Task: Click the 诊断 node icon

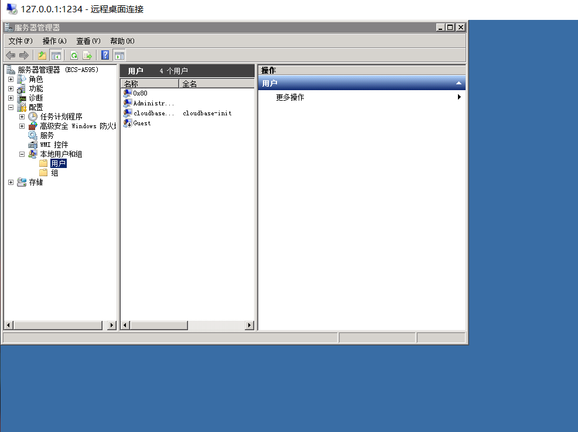Action: pos(22,98)
